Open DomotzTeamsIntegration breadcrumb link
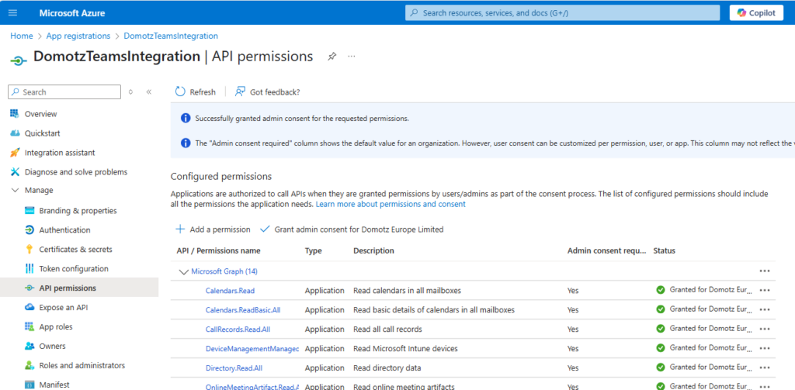 click(x=171, y=36)
